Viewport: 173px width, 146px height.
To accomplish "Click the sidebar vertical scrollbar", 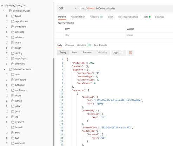I will [54, 102].
